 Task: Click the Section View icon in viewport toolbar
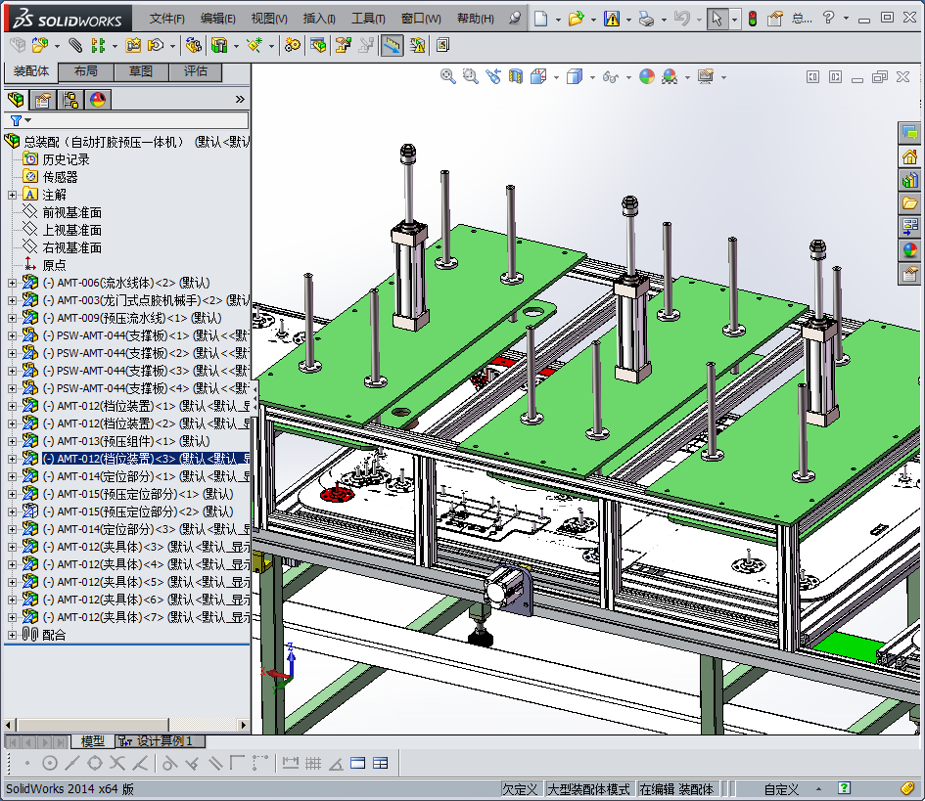[515, 76]
